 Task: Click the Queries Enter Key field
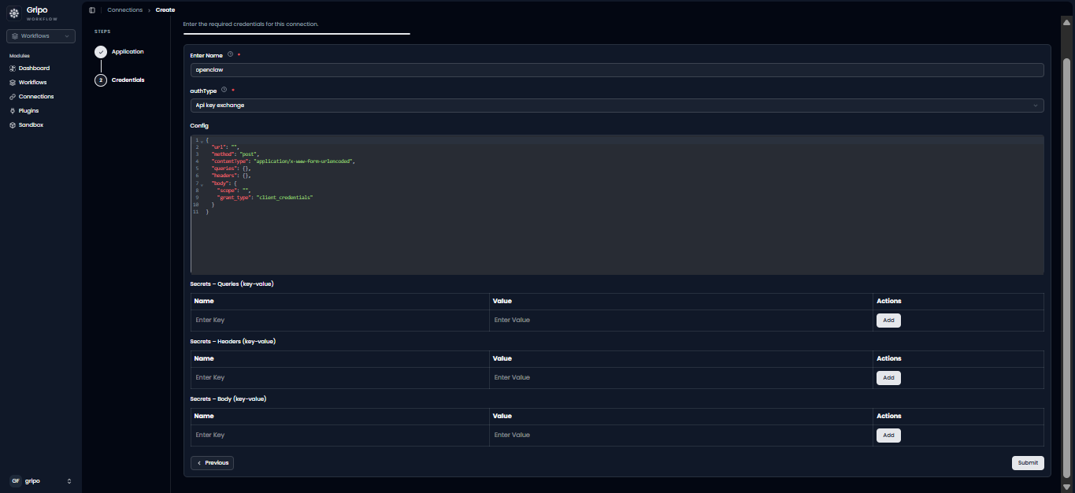click(x=339, y=321)
